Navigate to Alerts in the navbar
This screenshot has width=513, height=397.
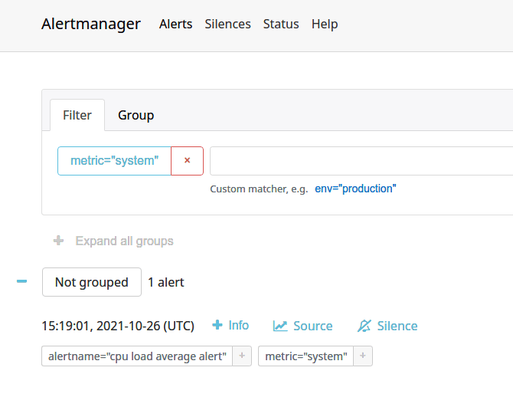[175, 24]
